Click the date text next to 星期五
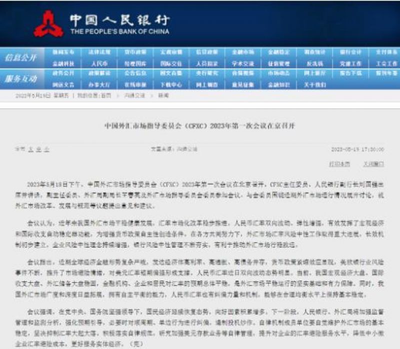 coord(33,95)
